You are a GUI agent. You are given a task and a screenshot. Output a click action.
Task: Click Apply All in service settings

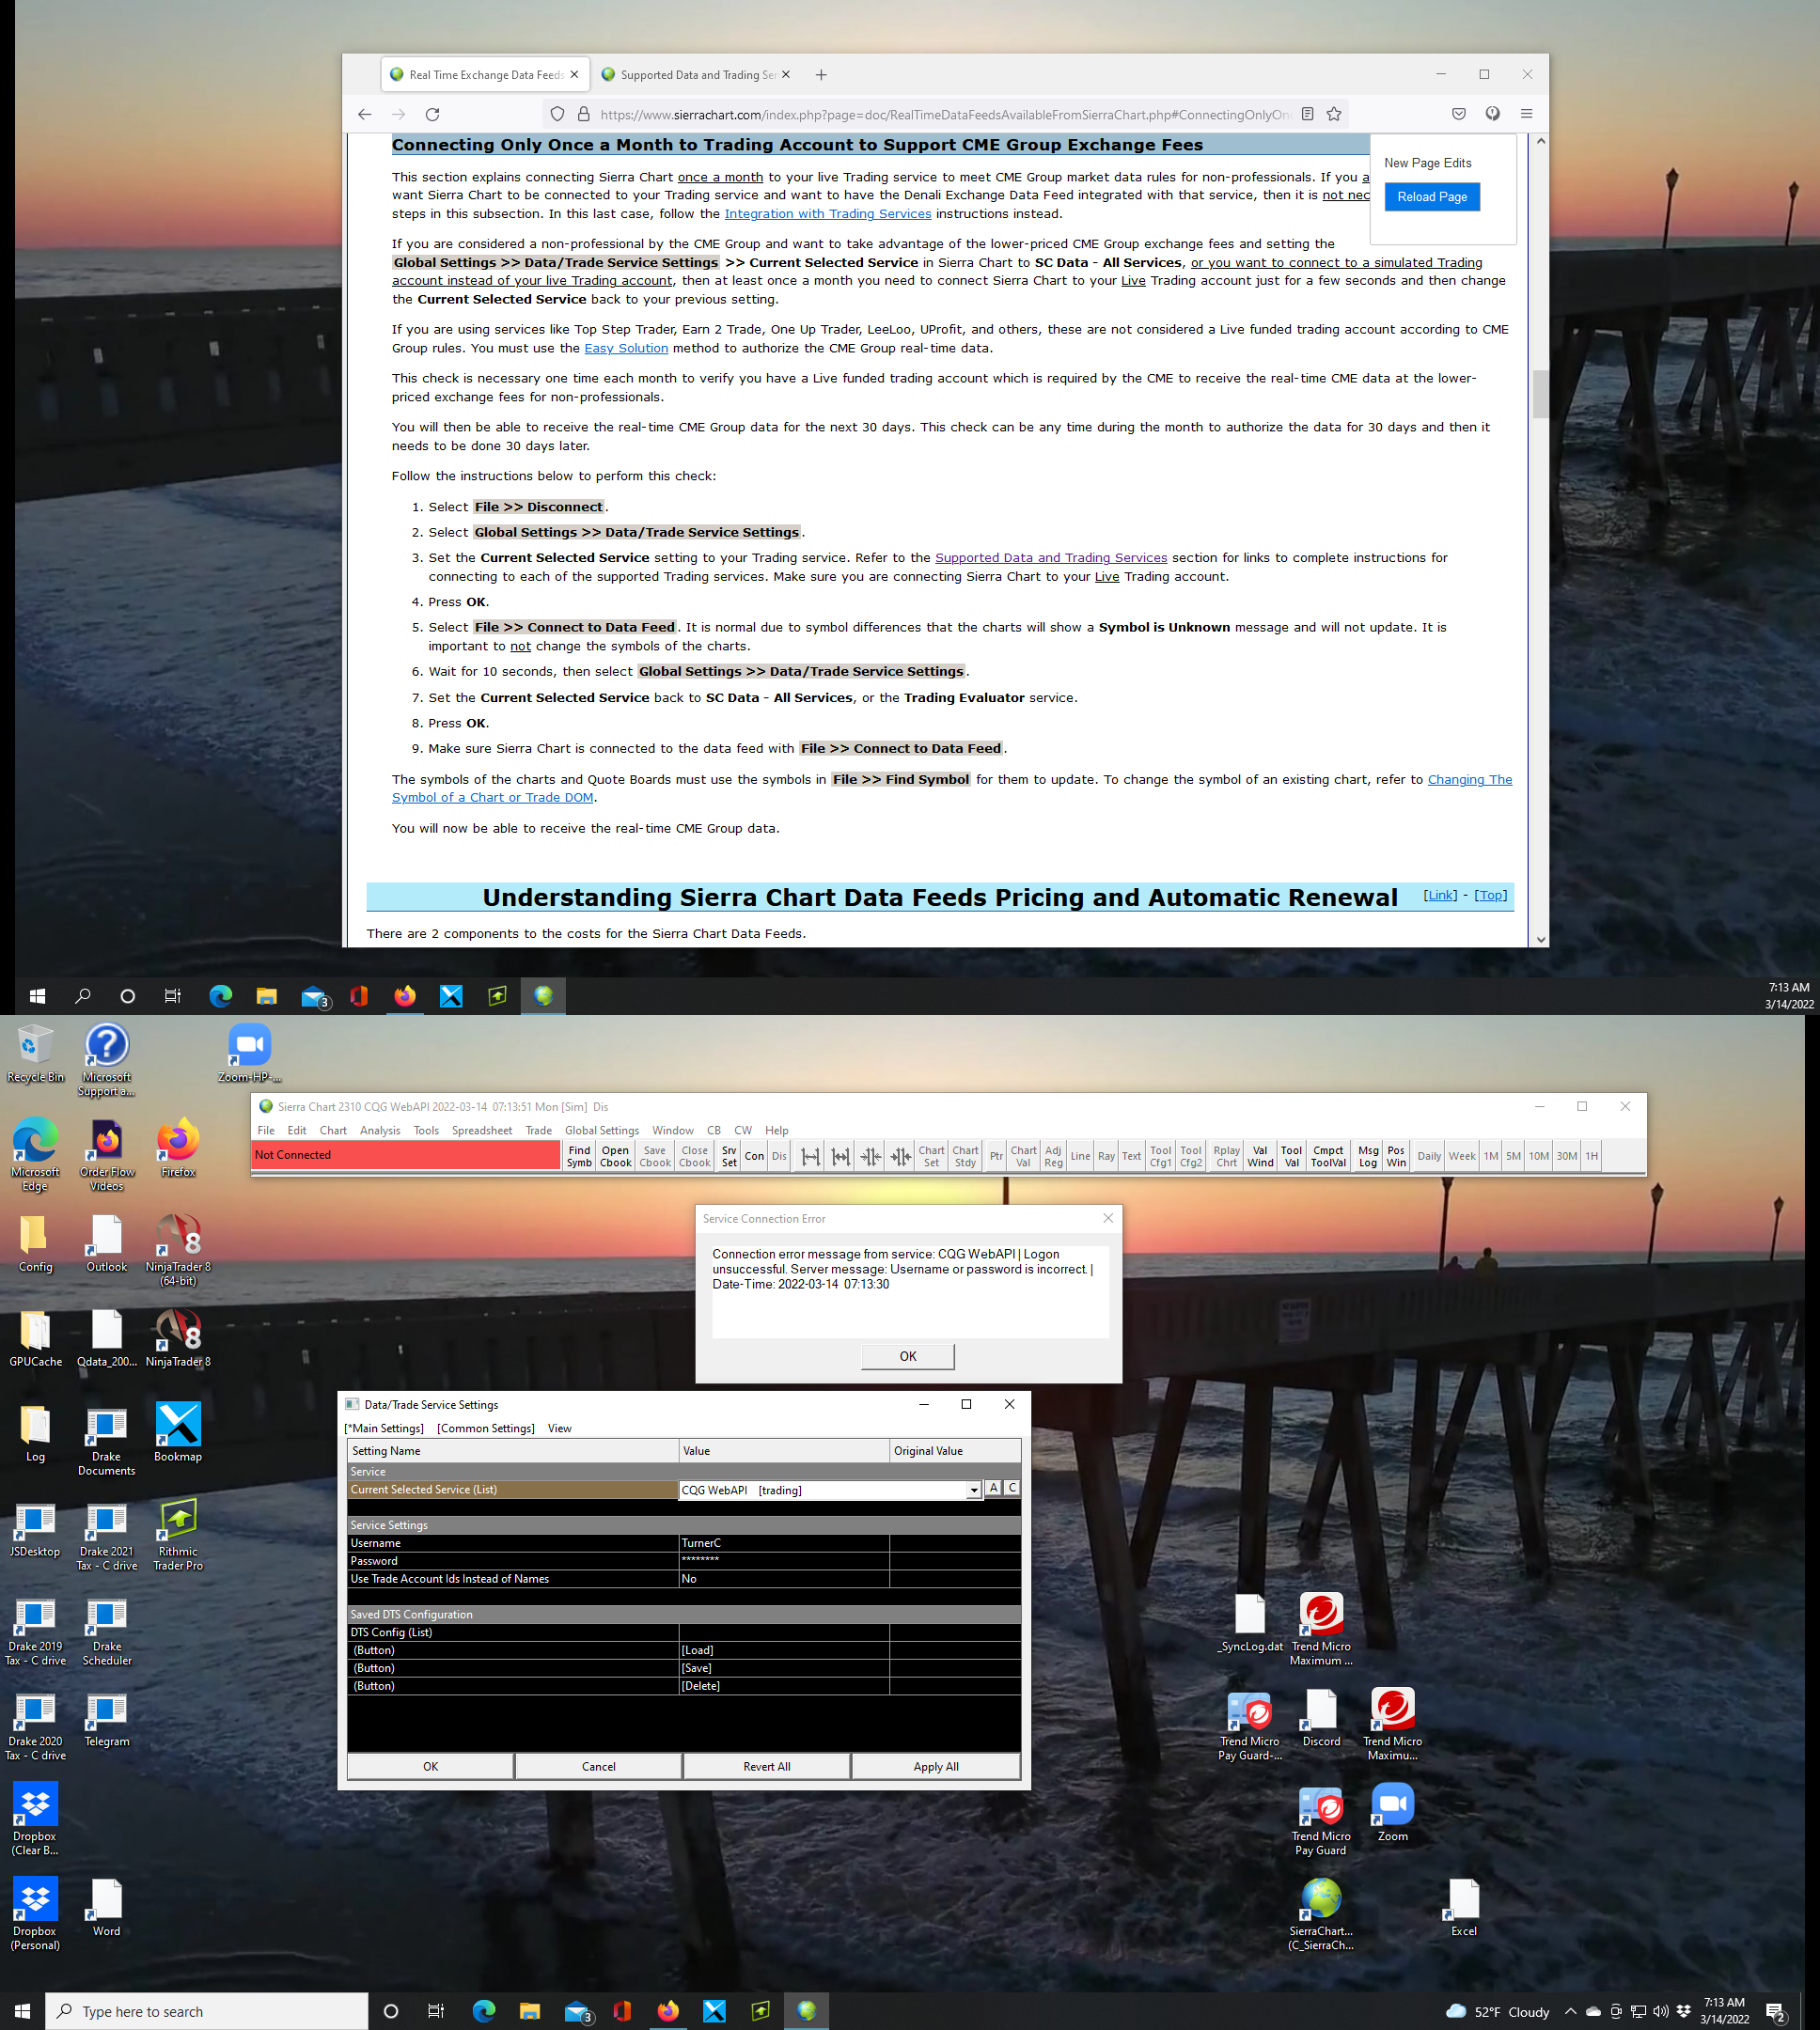(936, 1766)
